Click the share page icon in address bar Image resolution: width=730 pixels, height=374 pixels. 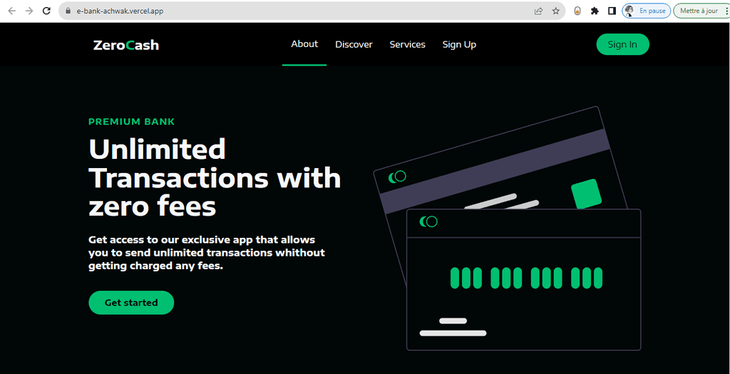pyautogui.click(x=539, y=11)
